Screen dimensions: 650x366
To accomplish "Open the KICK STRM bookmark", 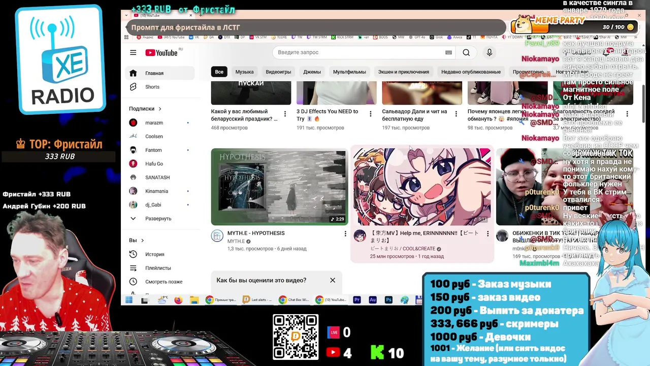I will [342, 37].
